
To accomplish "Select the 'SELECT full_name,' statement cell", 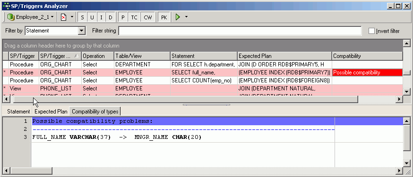I will [204, 72].
